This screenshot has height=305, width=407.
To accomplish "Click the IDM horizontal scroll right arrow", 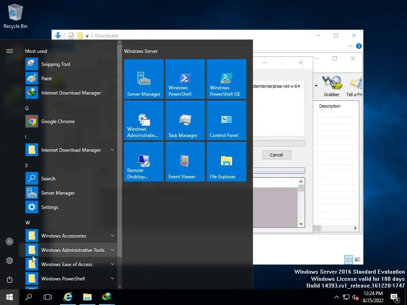I will pos(355,228).
